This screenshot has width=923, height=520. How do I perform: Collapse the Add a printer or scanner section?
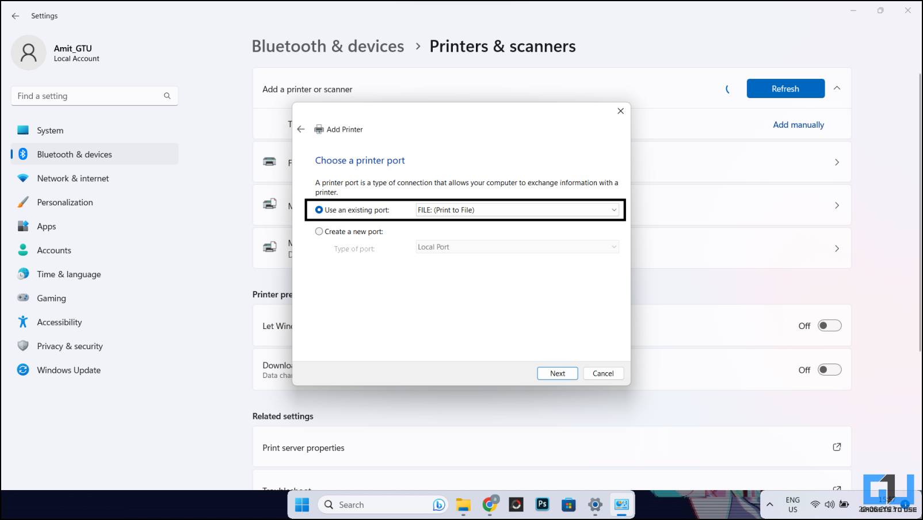(x=837, y=89)
